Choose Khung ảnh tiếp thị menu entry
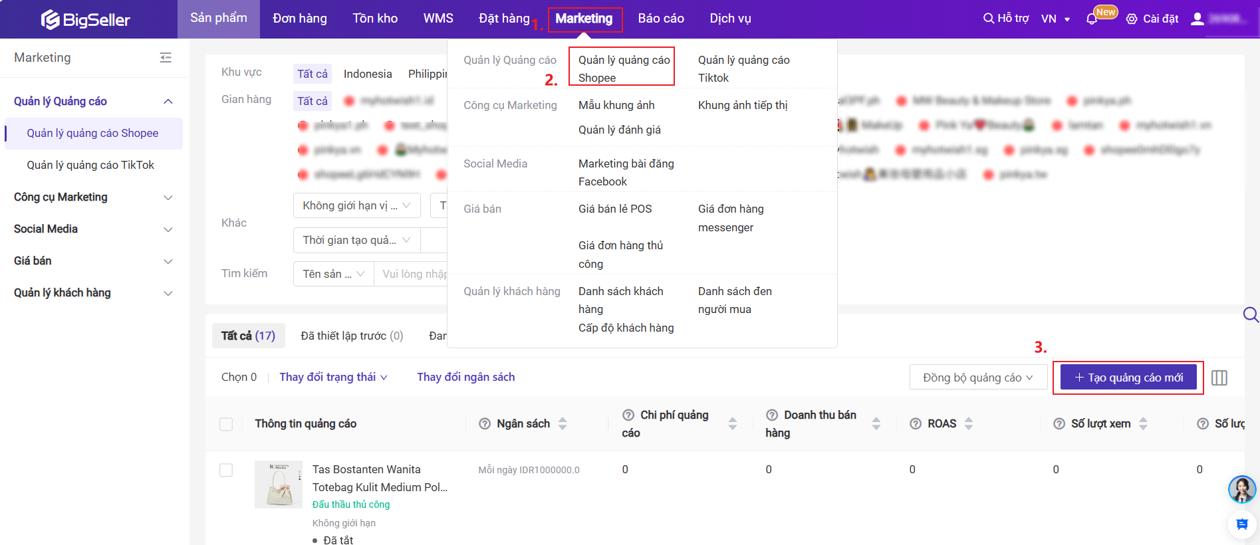Viewport: 1260px width, 545px height. pos(743,105)
